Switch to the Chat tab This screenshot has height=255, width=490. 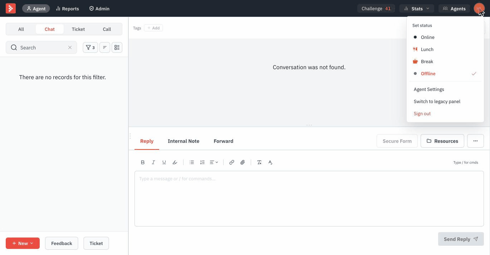50,29
